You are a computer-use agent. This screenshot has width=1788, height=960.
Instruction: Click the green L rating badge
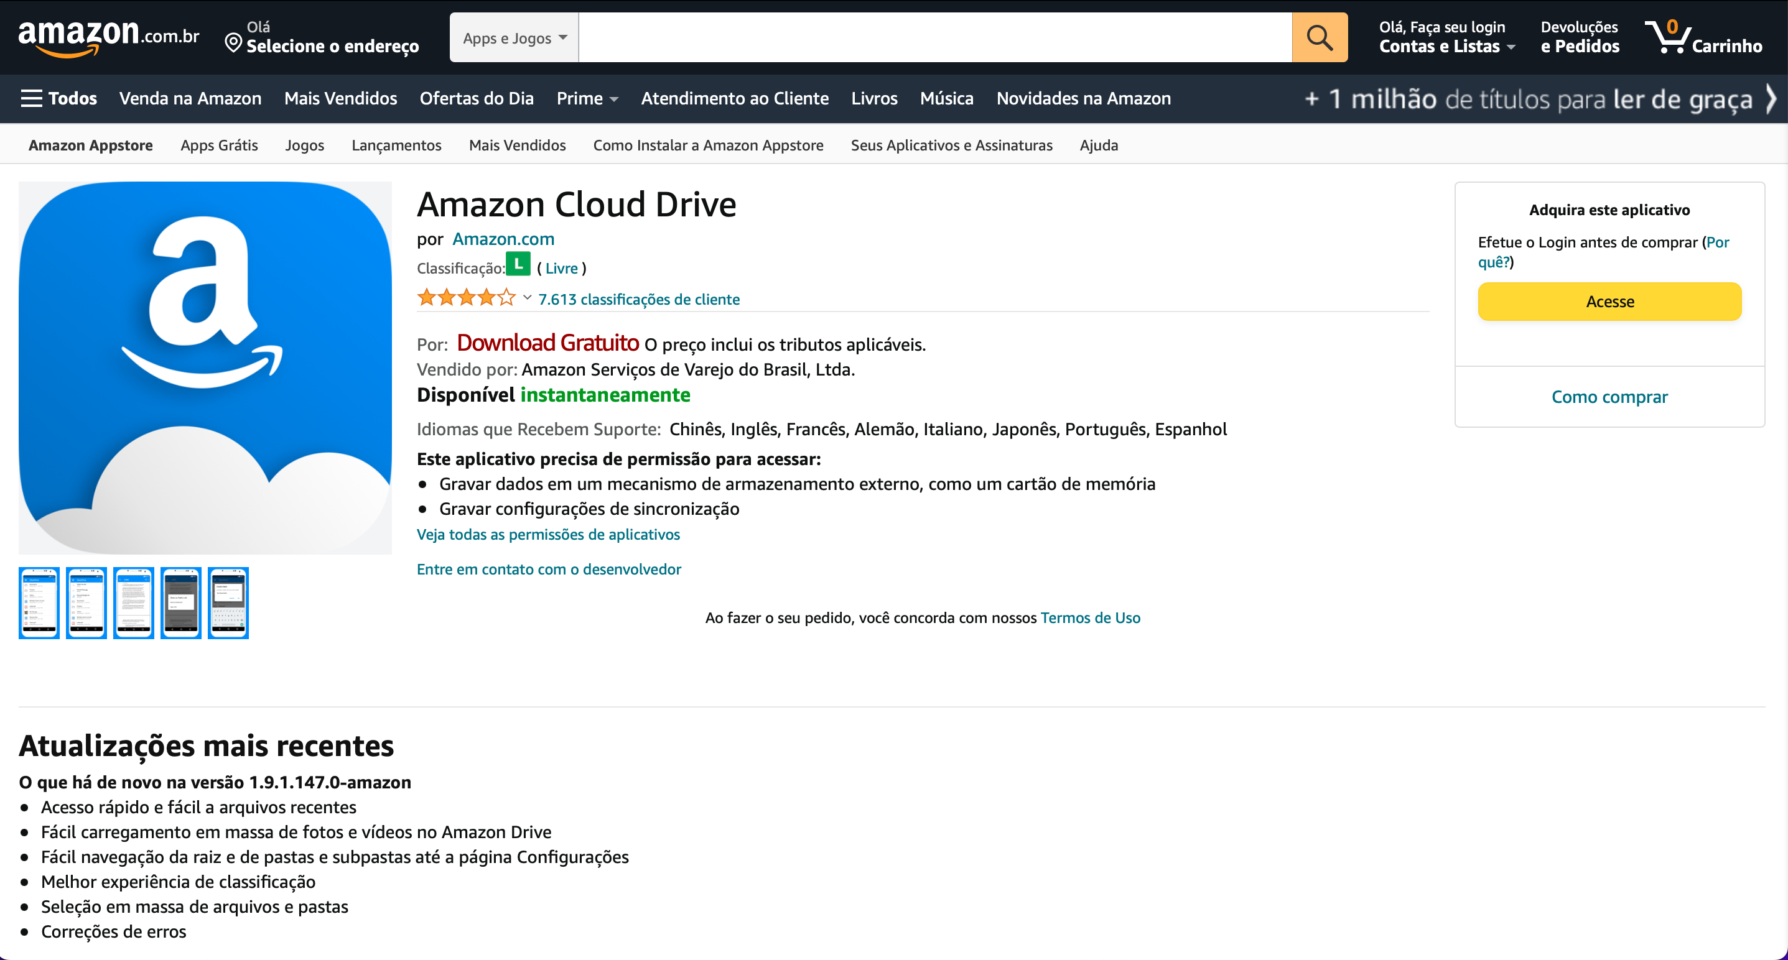pos(518,264)
